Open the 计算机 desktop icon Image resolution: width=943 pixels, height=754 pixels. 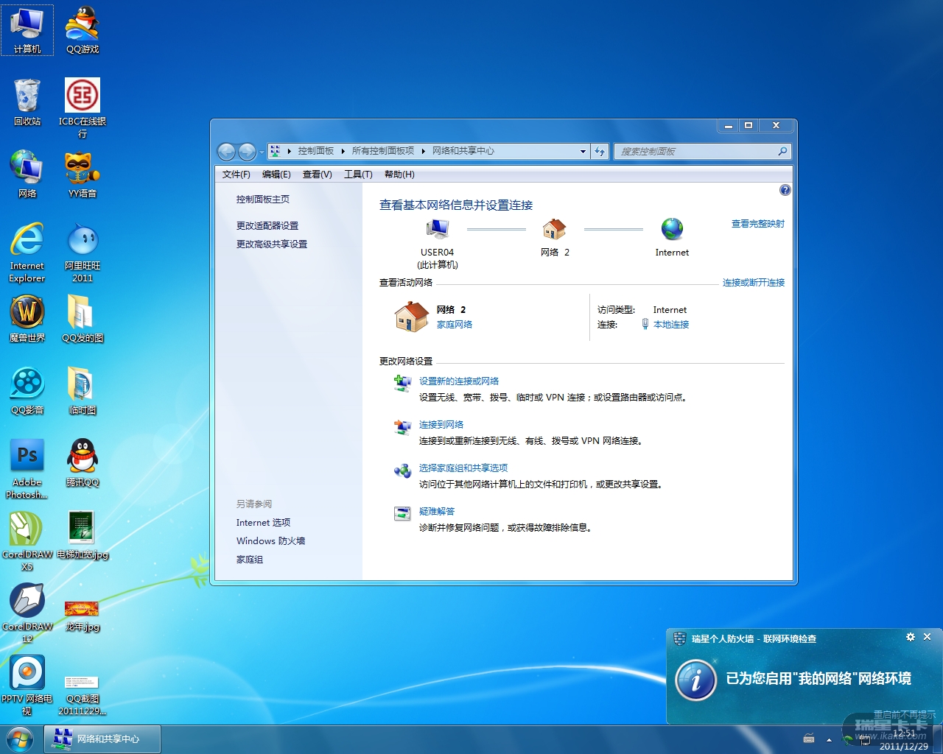(x=27, y=30)
